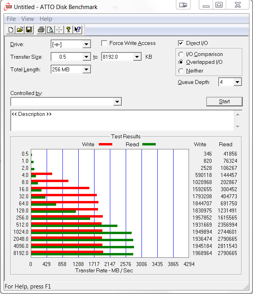The width and height of the screenshot is (253, 294).
Task: Open the Total Length dropdown
Action: pyautogui.click(x=87, y=70)
